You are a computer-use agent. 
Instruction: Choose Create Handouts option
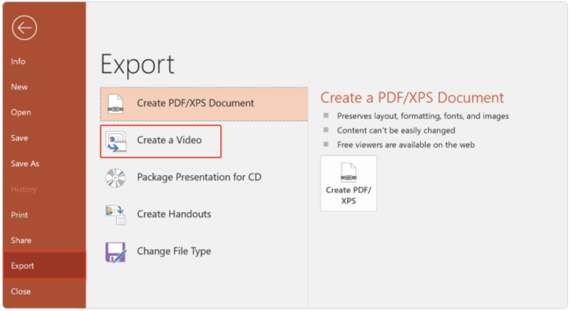(x=204, y=215)
